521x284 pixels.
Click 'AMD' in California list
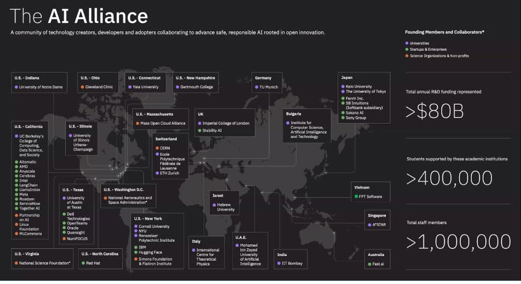(x=23, y=167)
